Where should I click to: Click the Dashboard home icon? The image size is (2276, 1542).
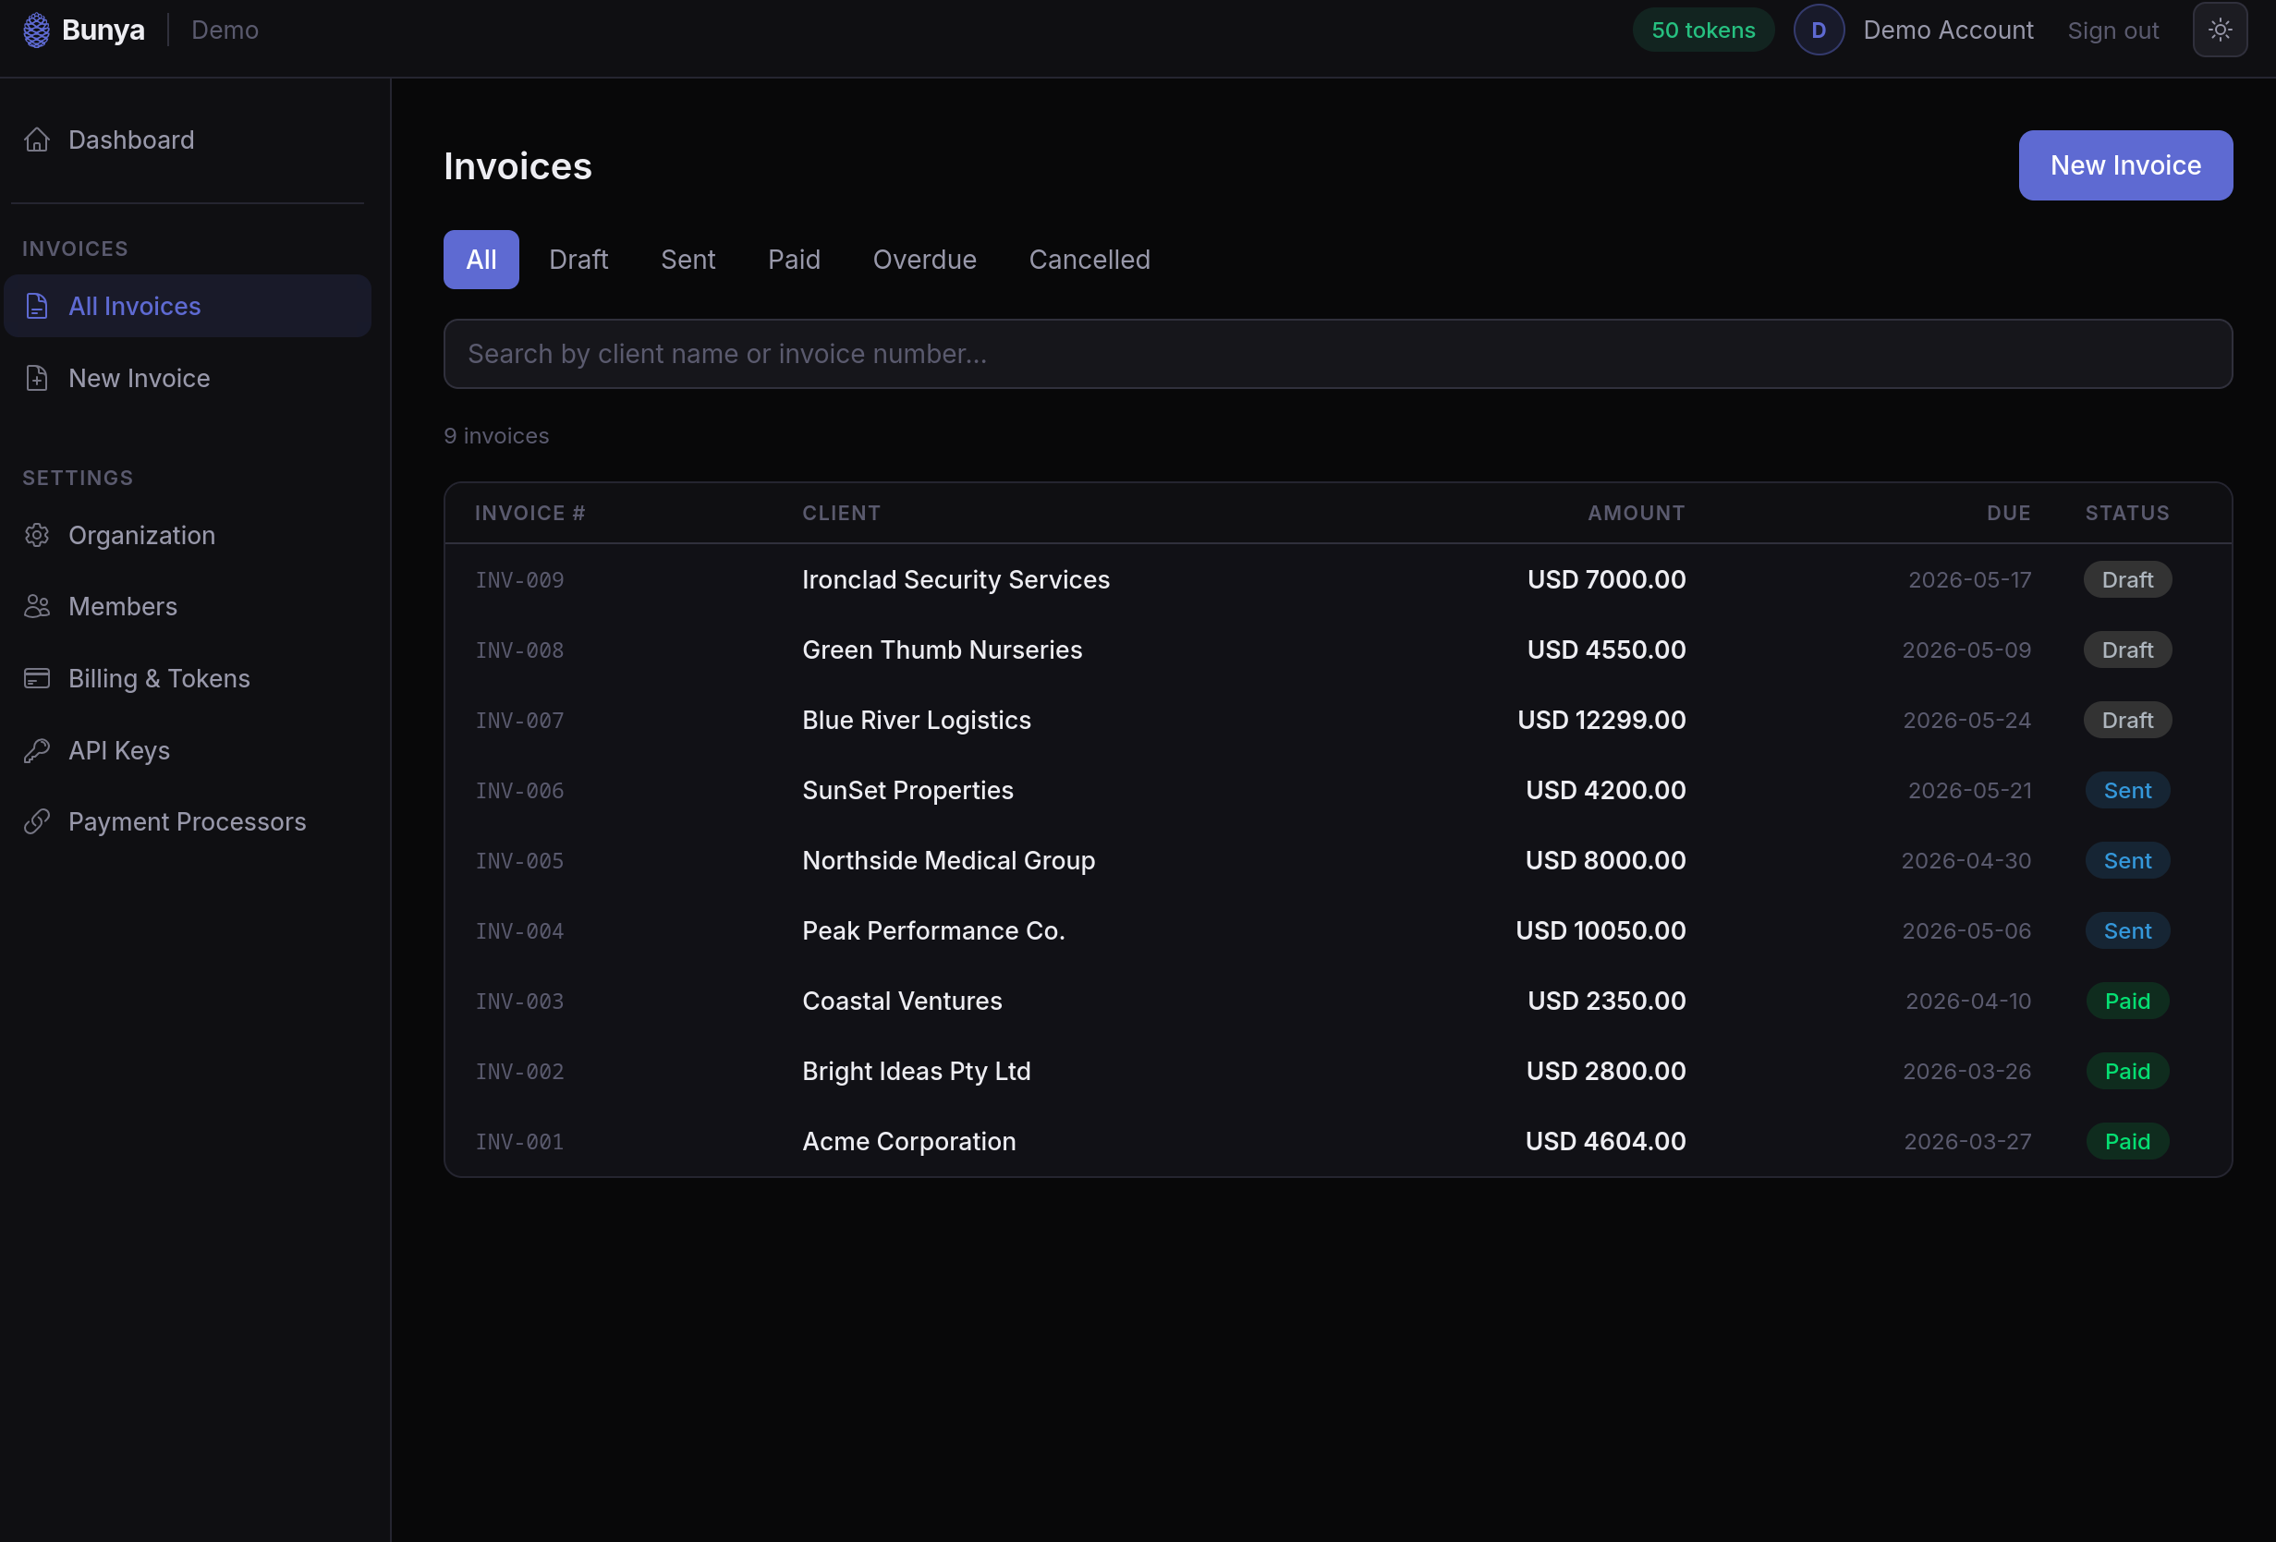pyautogui.click(x=37, y=140)
